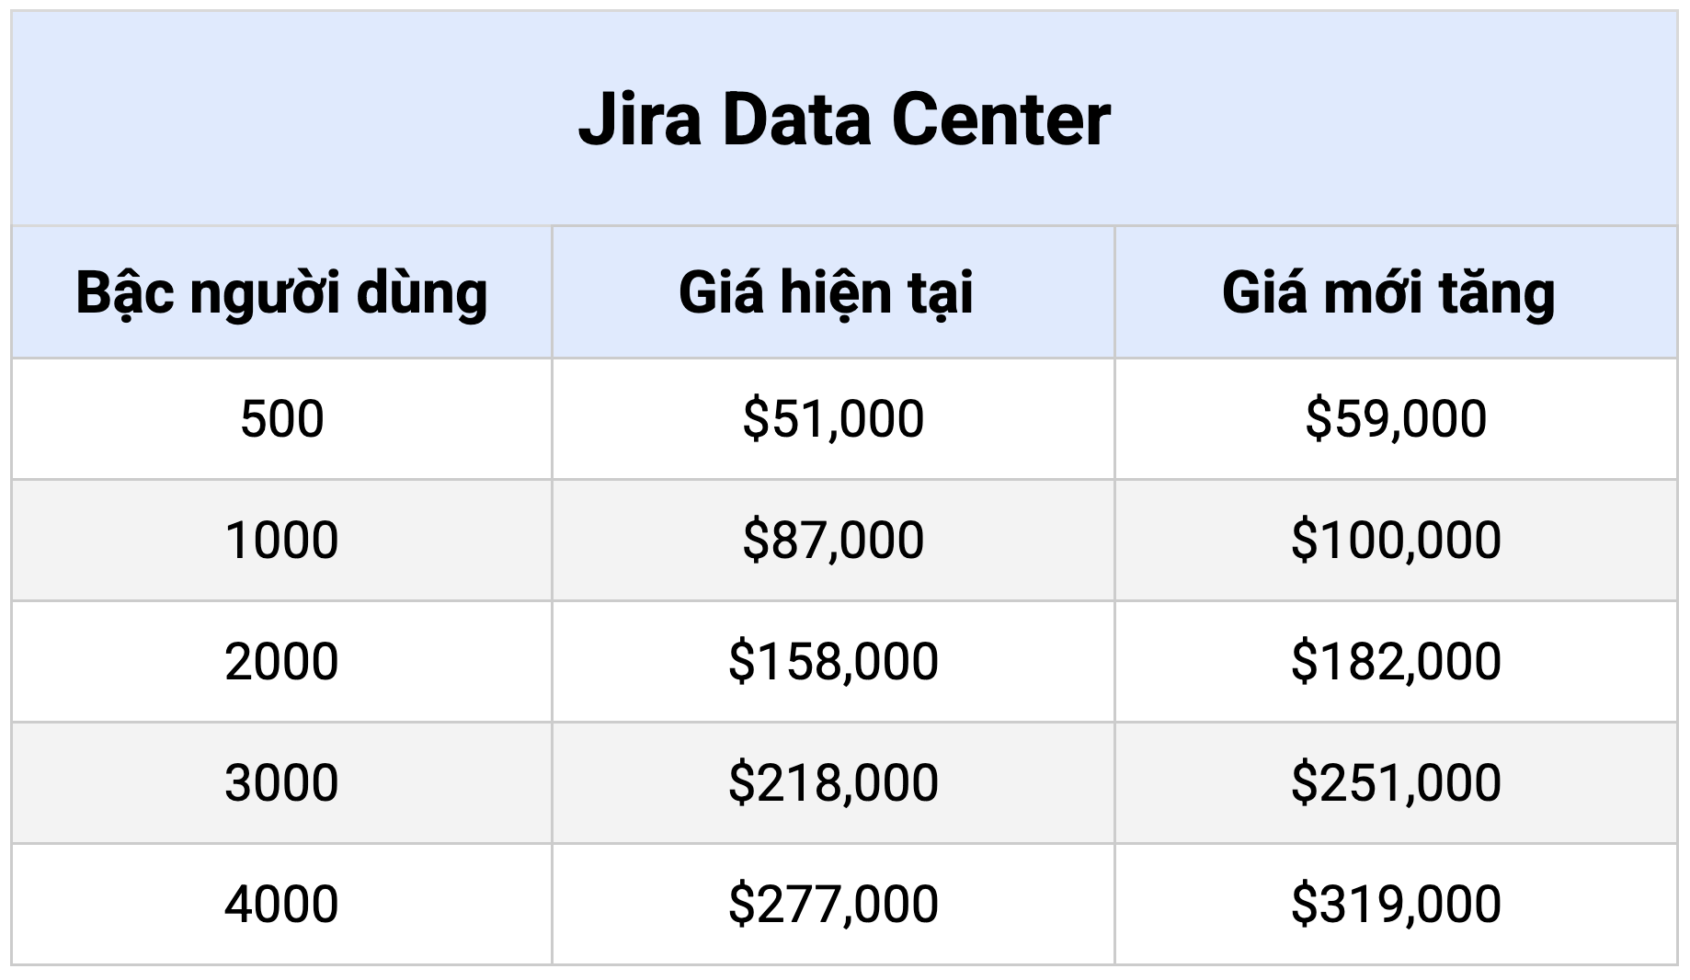The image size is (1690, 980).
Task: Pick the $59,000 new price cell
Action: [x=1396, y=419]
